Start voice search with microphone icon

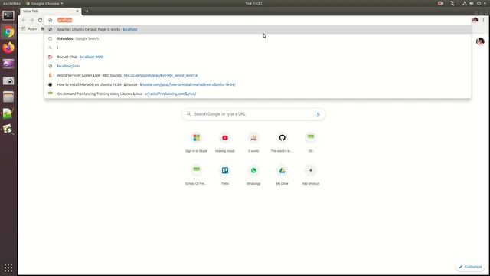click(318, 114)
